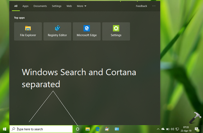
Task: Open the Action Center notifications icon
Action: pos(197,129)
